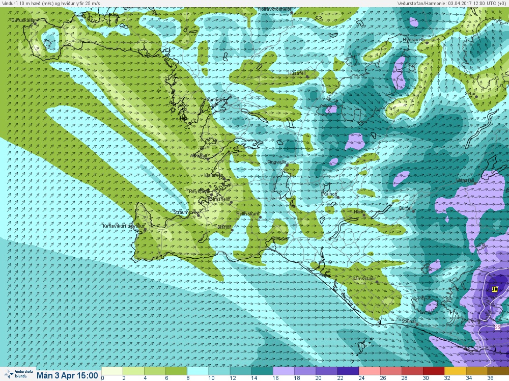Pick the 20–22 m/s violet legend swatch

tap(327, 371)
